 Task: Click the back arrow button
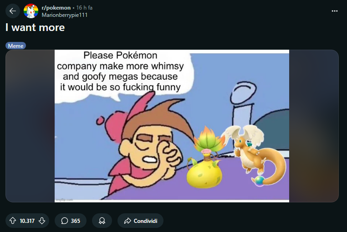(13, 11)
